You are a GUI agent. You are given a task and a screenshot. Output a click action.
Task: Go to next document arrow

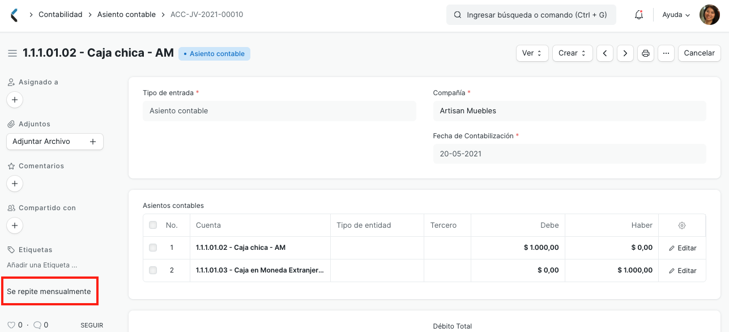[625, 53]
